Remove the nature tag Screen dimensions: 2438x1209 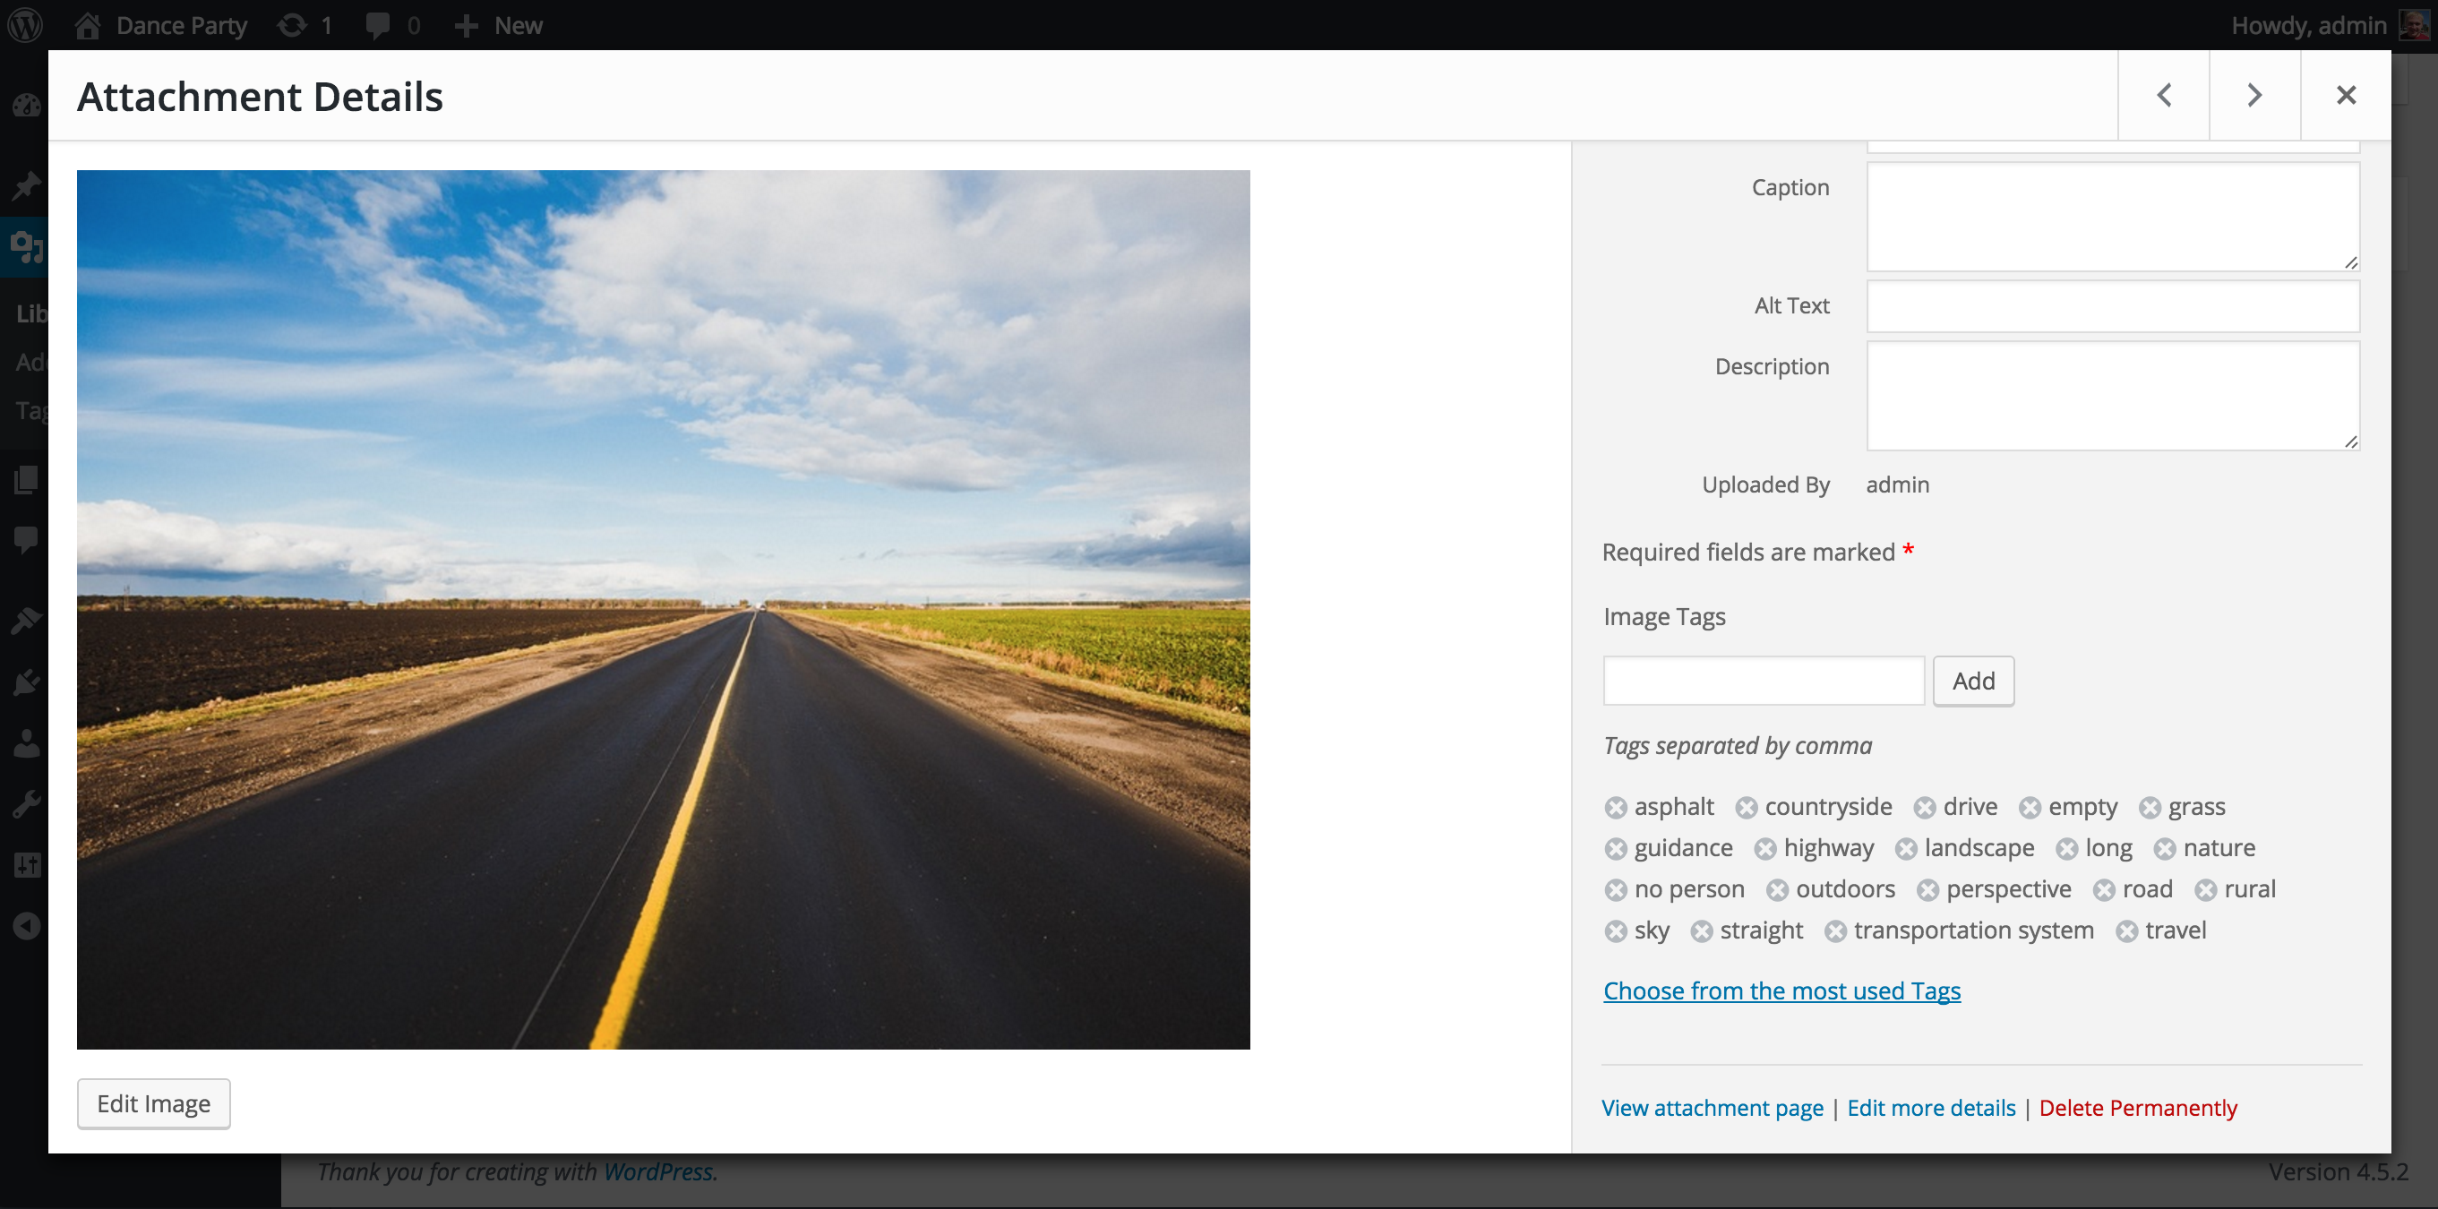pos(2165,850)
